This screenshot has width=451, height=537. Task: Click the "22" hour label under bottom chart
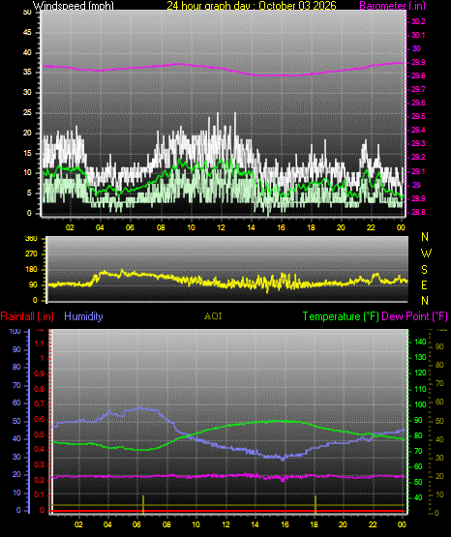(373, 524)
